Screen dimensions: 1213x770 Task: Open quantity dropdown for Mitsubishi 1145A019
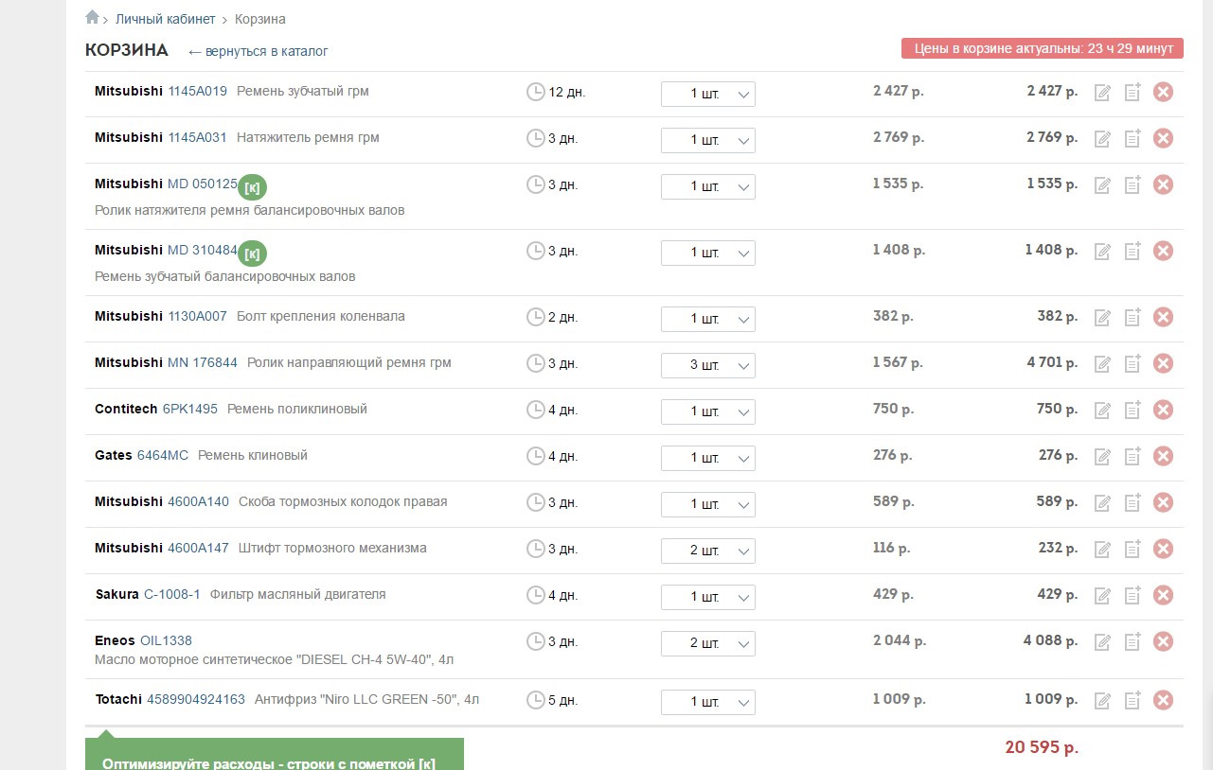pyautogui.click(x=707, y=94)
